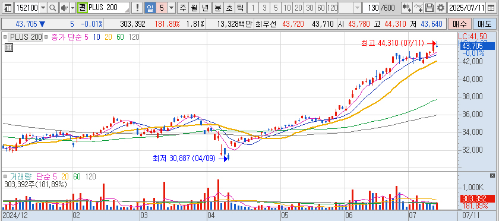Open stock search with magnifier icon
The height and width of the screenshot is (221, 499).
pyautogui.click(x=53, y=8)
